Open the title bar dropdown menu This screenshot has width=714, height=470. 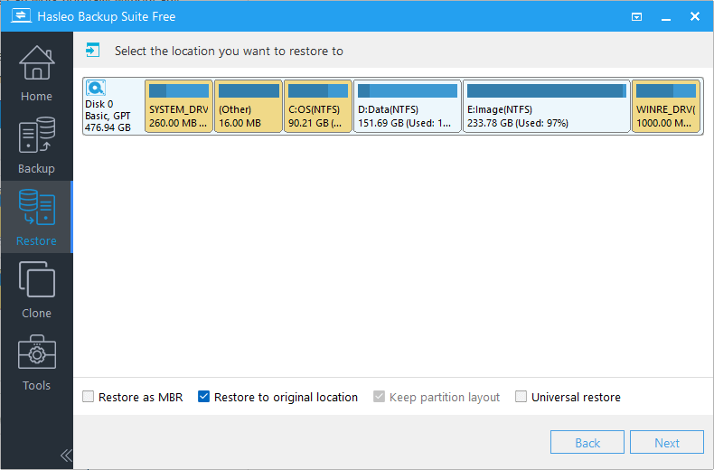[637, 16]
